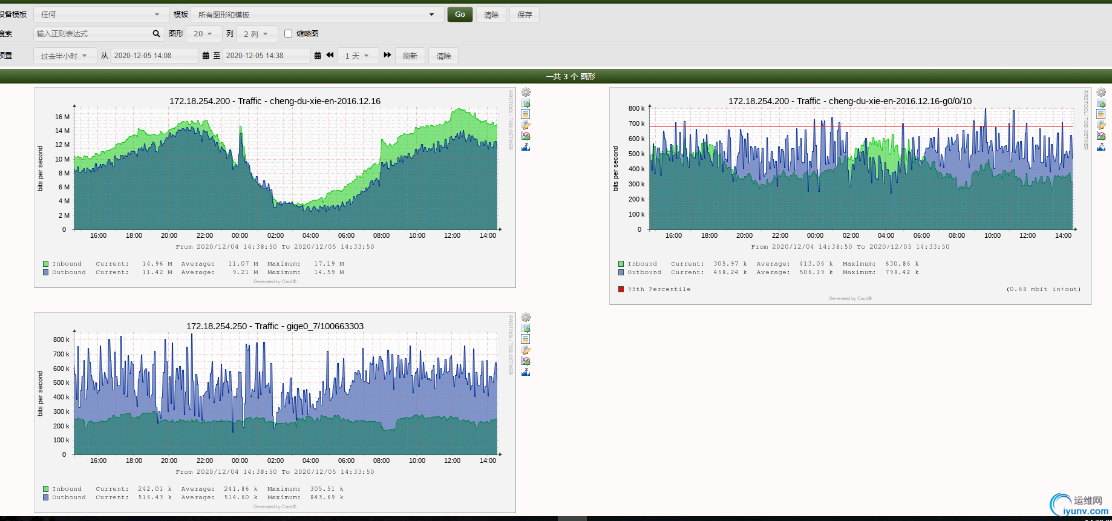The image size is (1112, 521).
Task: Edit template of cheng-du-xie-en-2016.12.16 graph via pencil icon
Action: [526, 125]
